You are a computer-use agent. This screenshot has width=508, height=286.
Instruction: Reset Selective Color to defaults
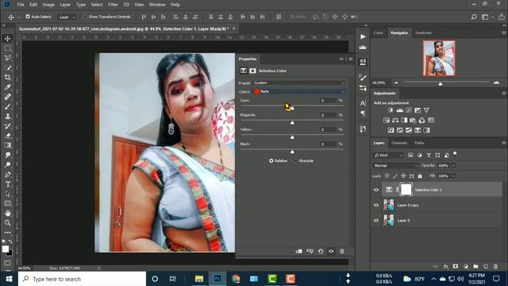point(321,251)
